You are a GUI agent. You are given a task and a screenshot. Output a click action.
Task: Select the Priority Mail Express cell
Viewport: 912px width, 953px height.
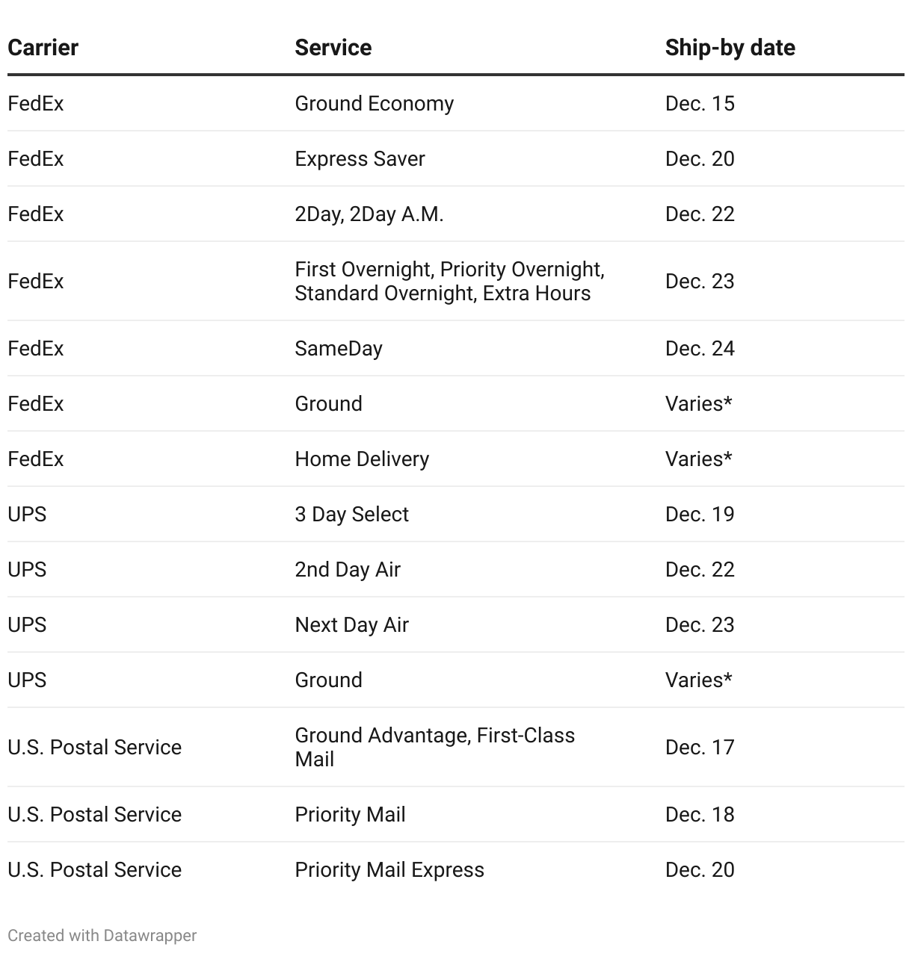point(389,870)
